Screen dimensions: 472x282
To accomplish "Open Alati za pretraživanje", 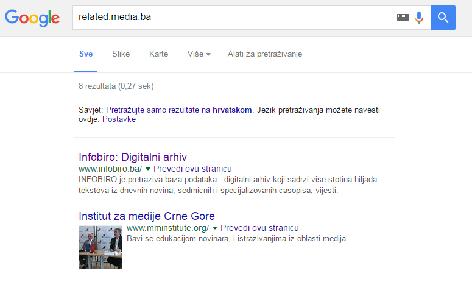I will point(264,54).
